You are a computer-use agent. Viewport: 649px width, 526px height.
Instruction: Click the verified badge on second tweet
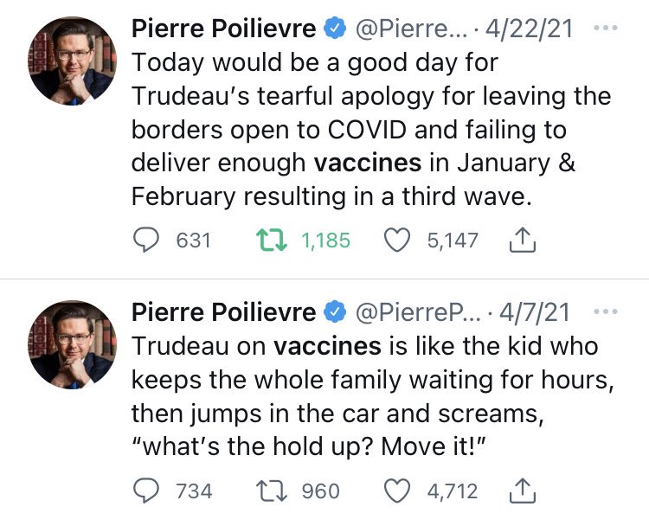pyautogui.click(x=333, y=312)
